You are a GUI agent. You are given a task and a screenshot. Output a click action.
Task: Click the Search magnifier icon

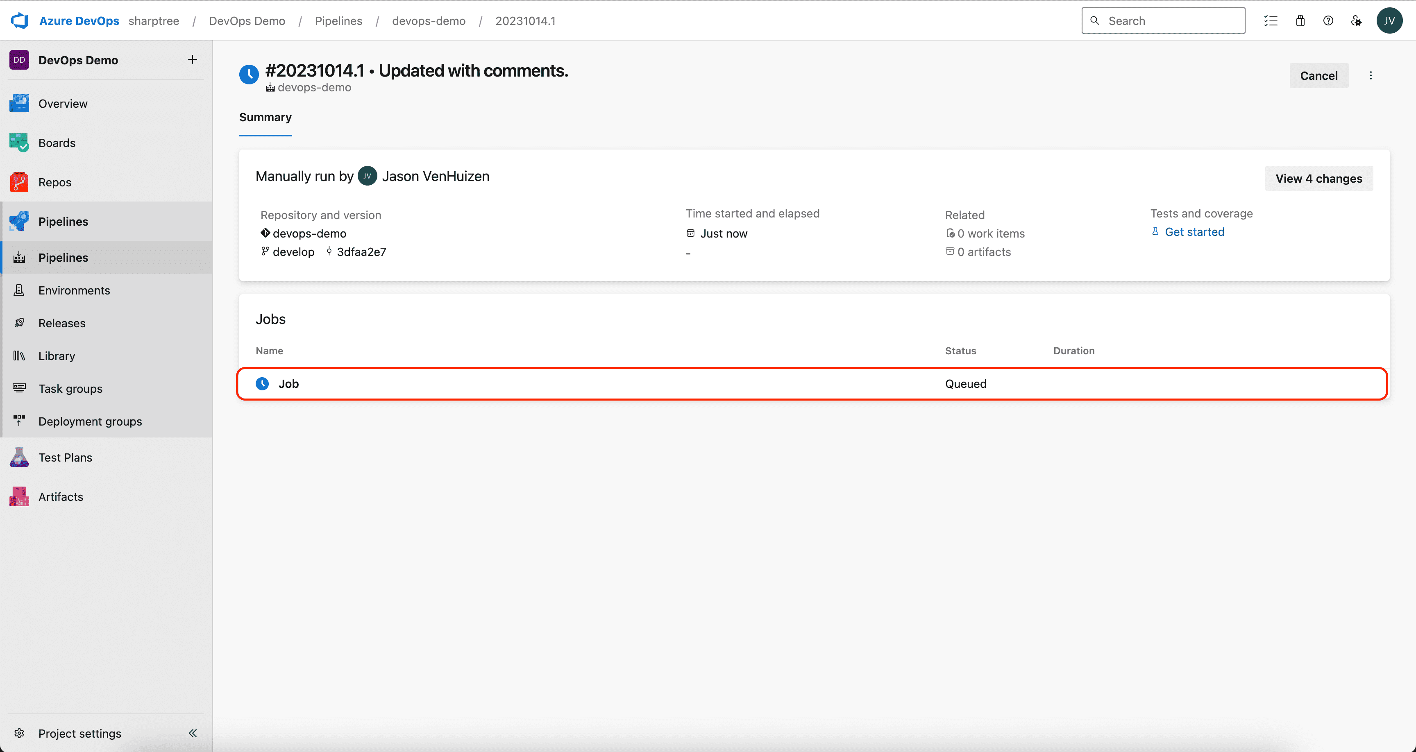tap(1094, 21)
